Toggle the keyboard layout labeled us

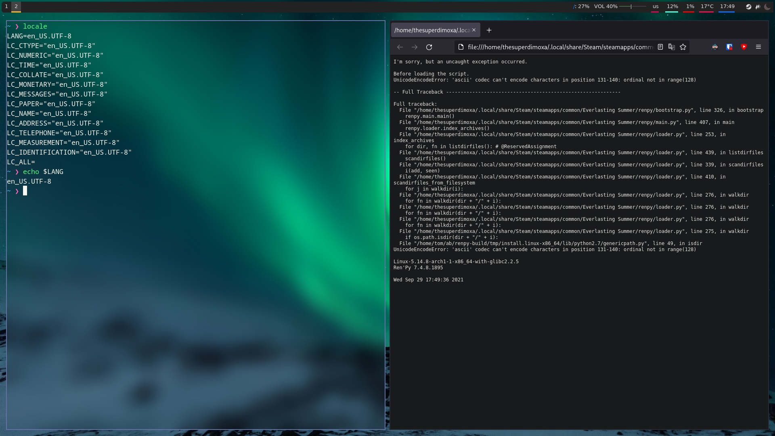coord(655,6)
